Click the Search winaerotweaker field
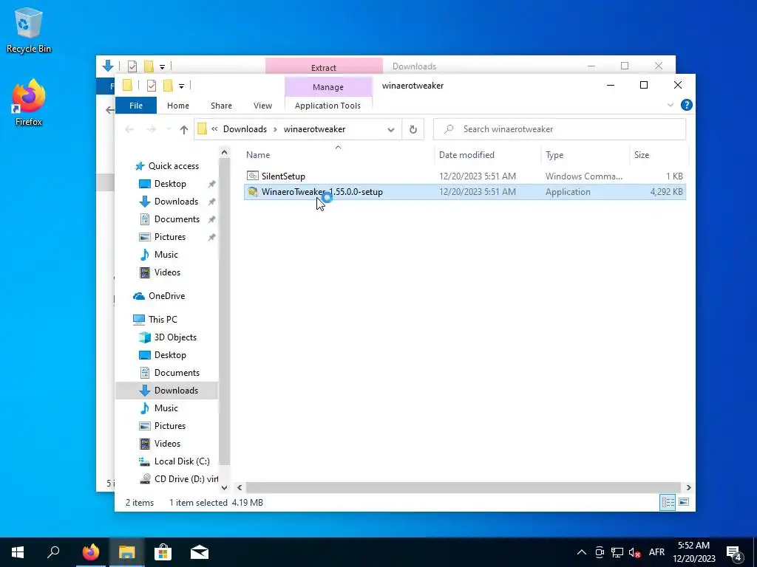Screen dimensions: 757x567 560,129
